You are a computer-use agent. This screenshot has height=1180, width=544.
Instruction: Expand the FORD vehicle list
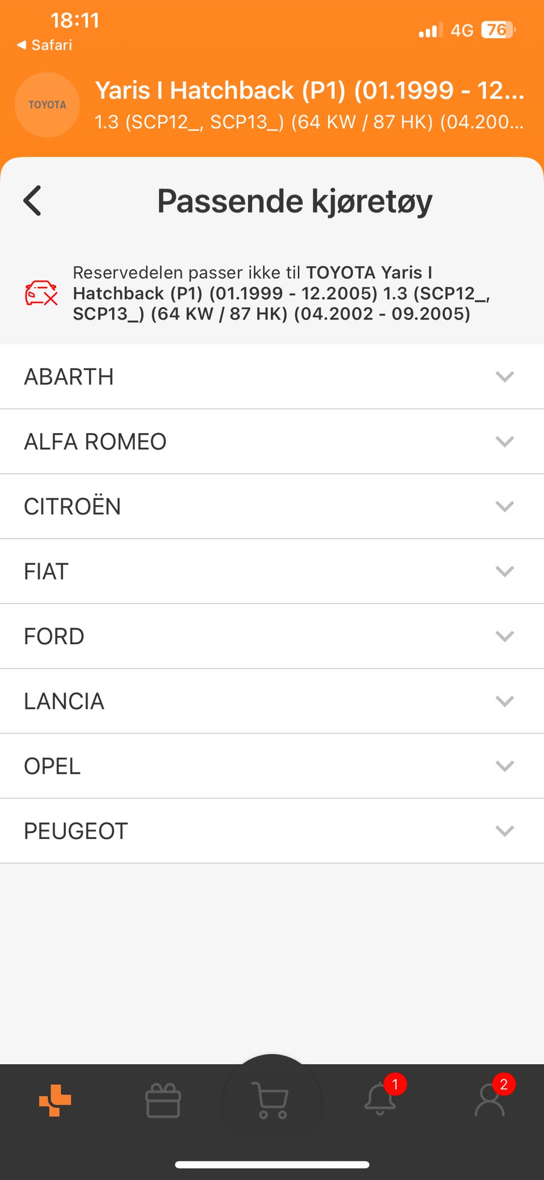[504, 636]
